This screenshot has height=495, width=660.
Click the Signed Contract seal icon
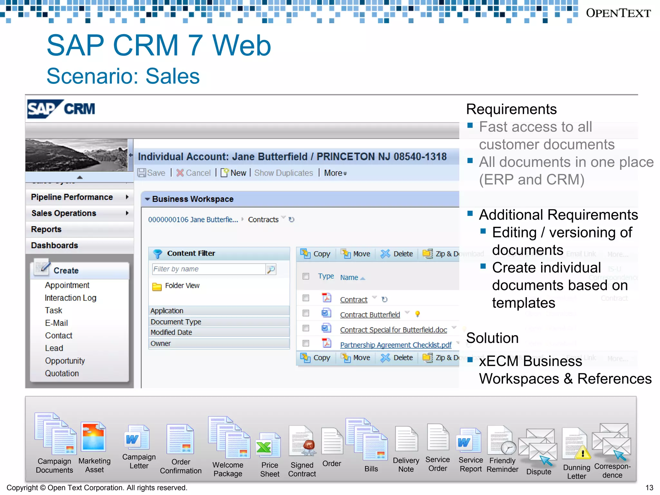[303, 441]
